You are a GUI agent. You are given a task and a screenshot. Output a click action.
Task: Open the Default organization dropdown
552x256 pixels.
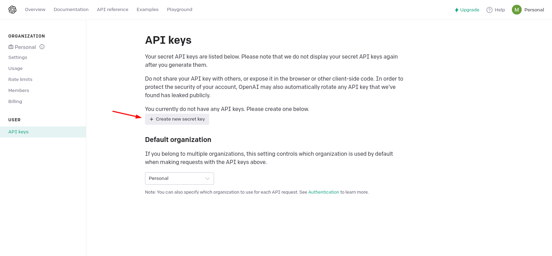tap(179, 178)
